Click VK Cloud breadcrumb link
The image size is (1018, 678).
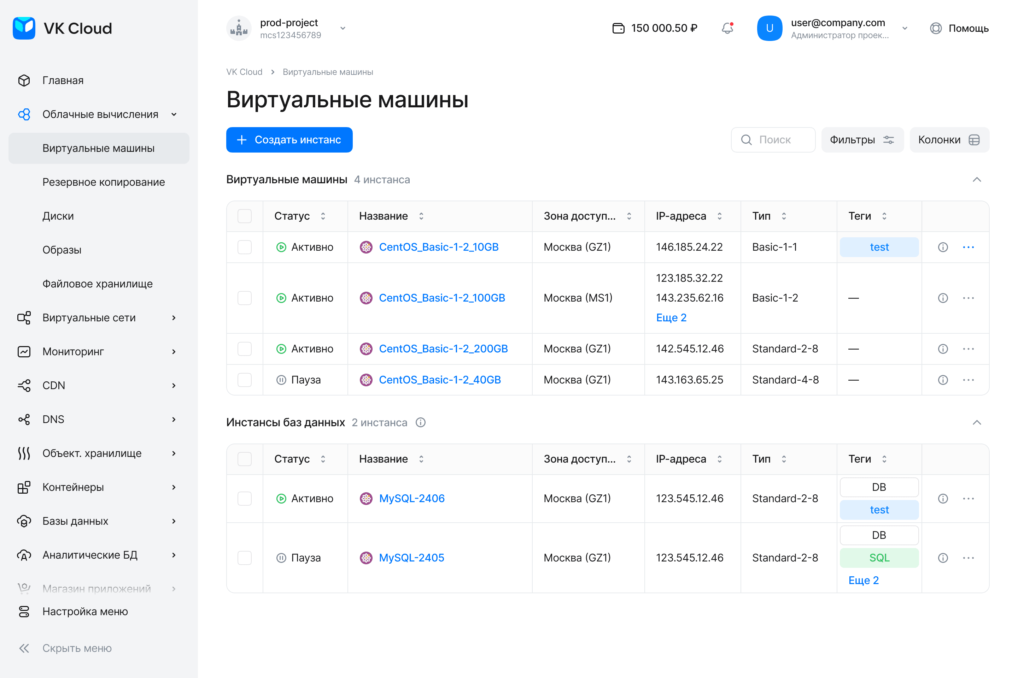pos(244,72)
